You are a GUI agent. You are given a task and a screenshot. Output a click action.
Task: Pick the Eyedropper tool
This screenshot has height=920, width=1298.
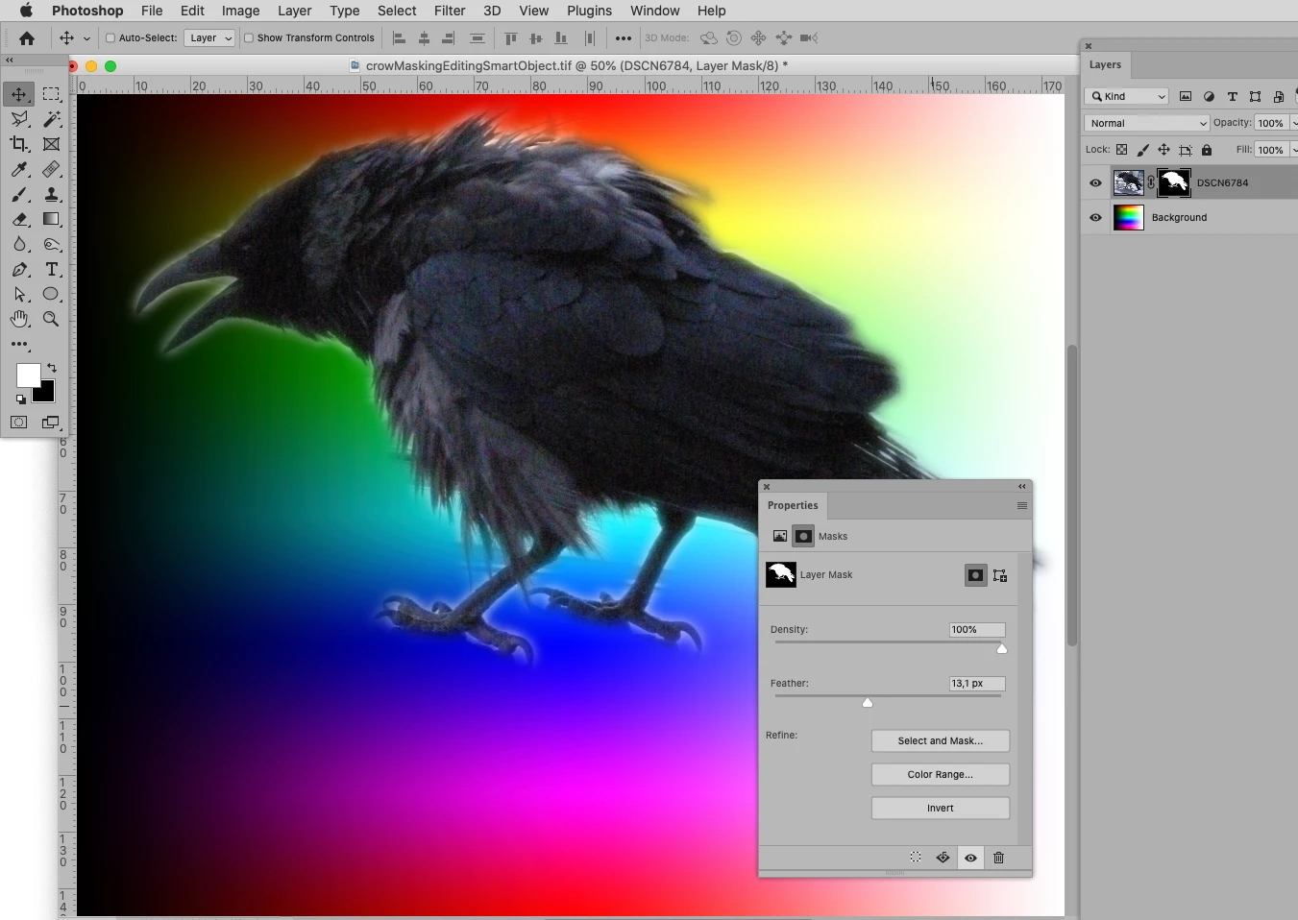tap(19, 170)
